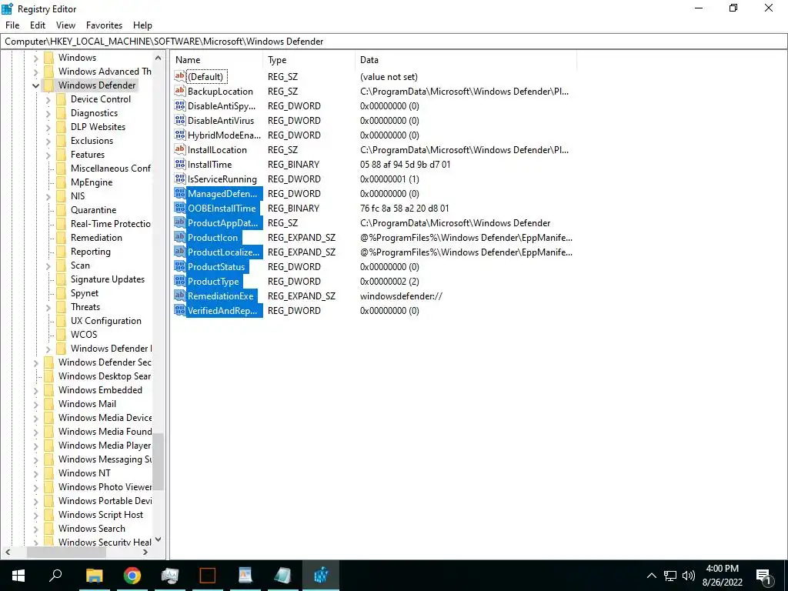Open the Windows Start menu
The height and width of the screenshot is (591, 788).
pyautogui.click(x=18, y=576)
